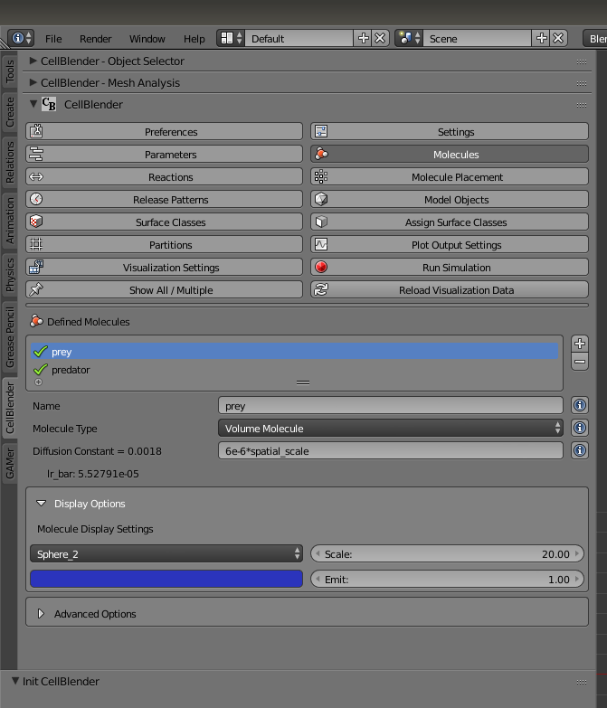Switch to the Animation tab
Image resolution: width=607 pixels, height=708 pixels.
pyautogui.click(x=9, y=221)
